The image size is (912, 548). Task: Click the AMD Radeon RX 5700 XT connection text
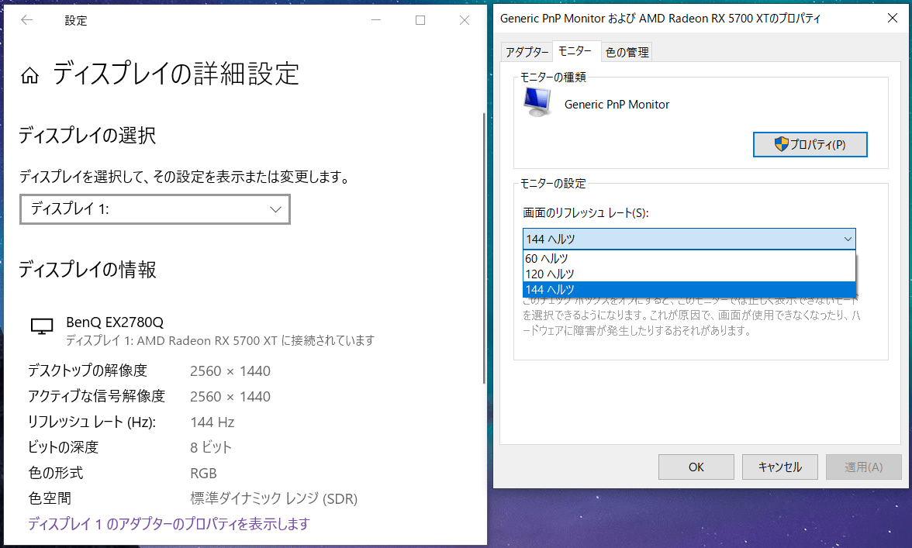[220, 340]
